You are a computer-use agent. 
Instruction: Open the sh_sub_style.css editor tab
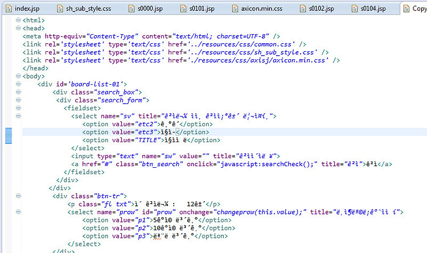84,9
